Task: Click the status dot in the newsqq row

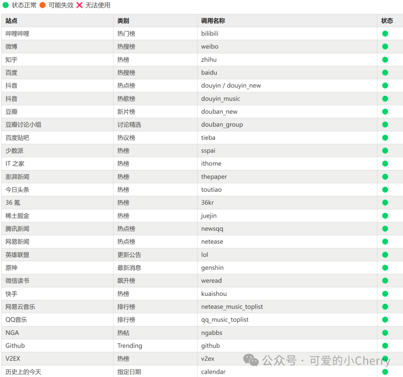Action: click(385, 229)
